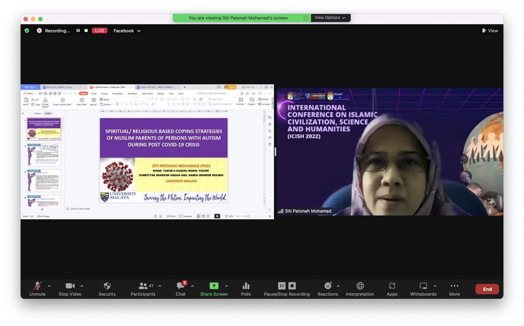Screen dimensions: 524x326
Task: Open Reactions smiley menu
Action: [327, 289]
